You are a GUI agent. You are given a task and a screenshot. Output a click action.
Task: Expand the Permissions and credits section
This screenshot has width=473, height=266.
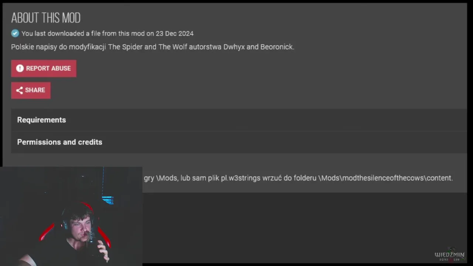(x=239, y=142)
